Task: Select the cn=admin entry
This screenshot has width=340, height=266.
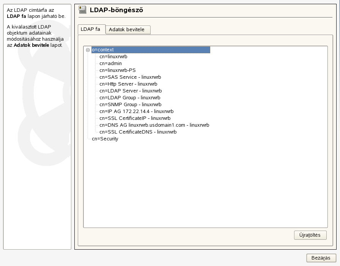Action: coord(110,63)
